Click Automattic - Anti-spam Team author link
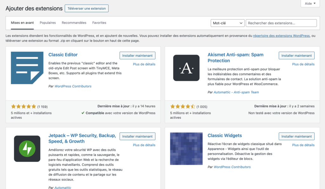325x189 pixels. tap(236, 92)
